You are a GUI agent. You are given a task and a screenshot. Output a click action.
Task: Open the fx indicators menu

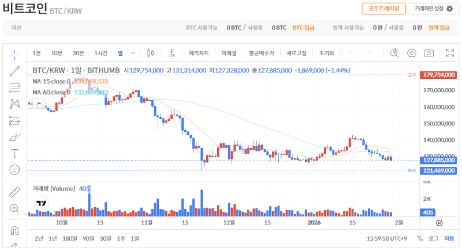(172, 53)
